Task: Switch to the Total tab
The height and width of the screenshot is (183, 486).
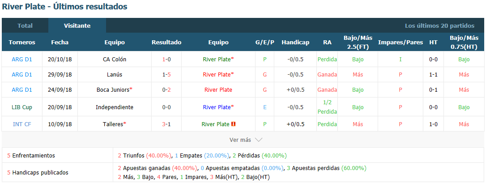Action: click(x=25, y=26)
